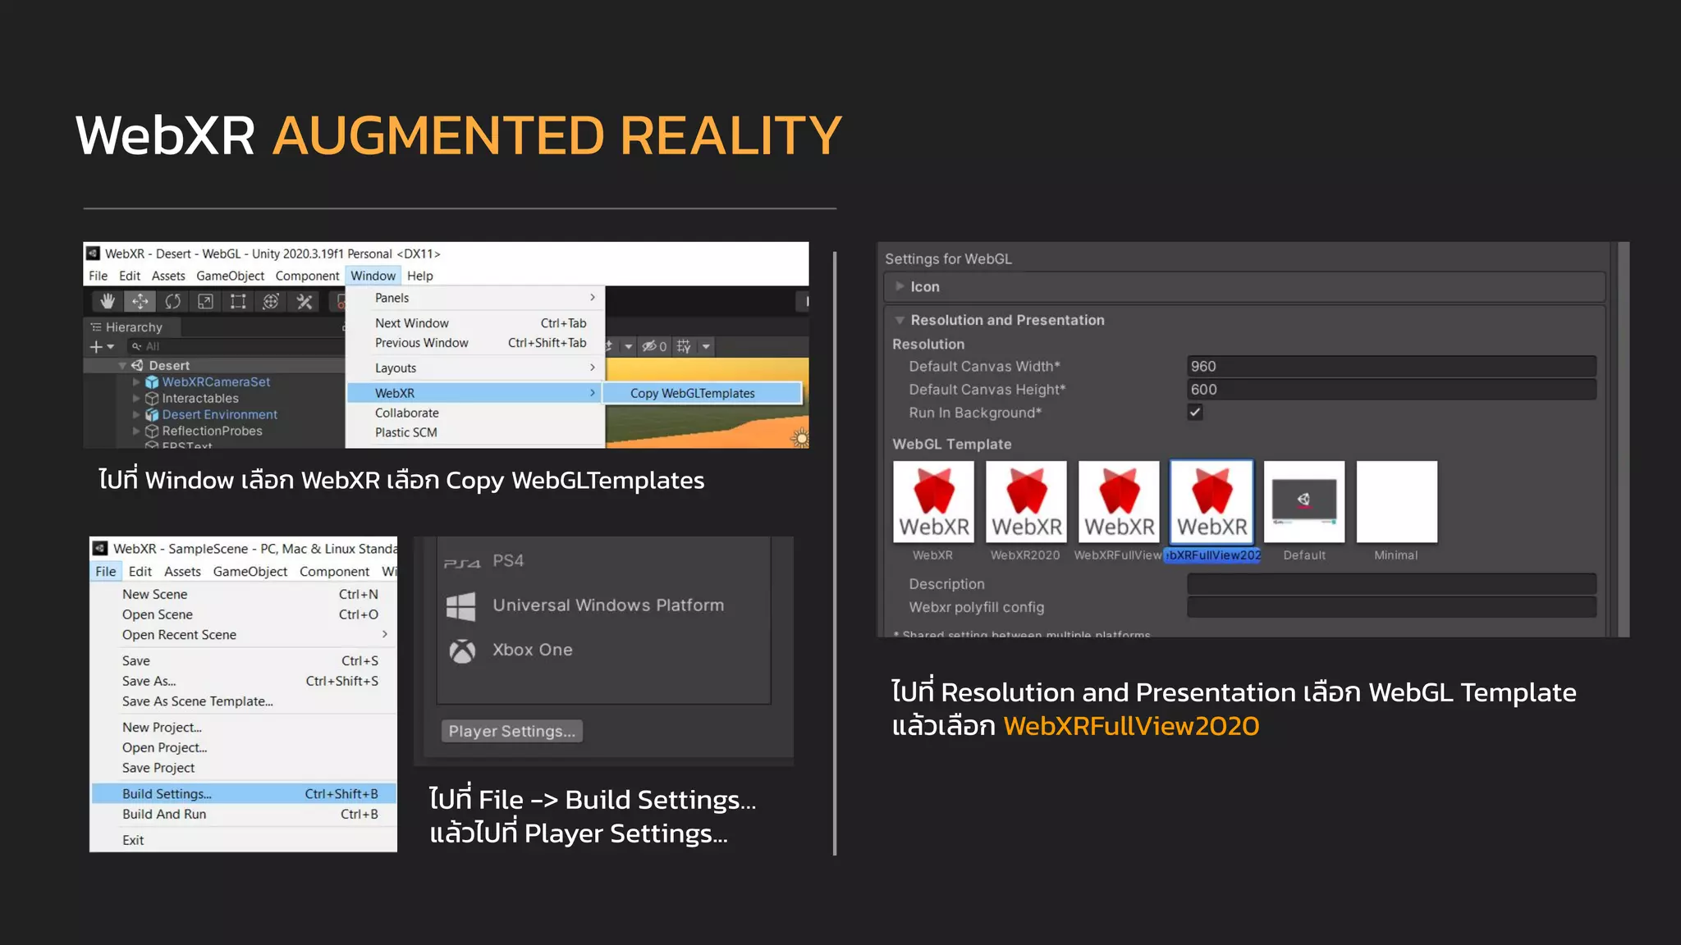Select Plastic SCM menu entry

coord(475,432)
